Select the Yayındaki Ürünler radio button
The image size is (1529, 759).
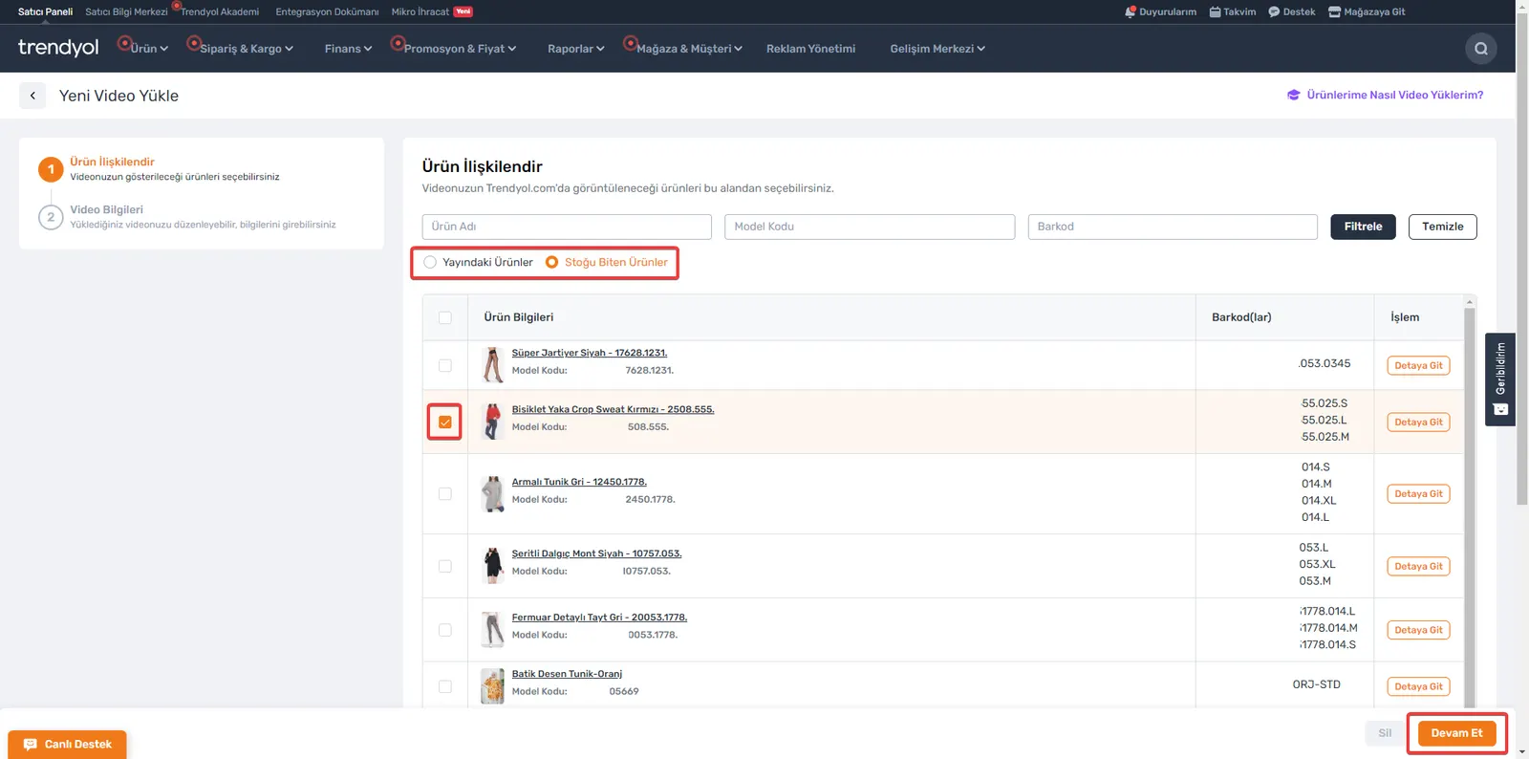tap(430, 262)
